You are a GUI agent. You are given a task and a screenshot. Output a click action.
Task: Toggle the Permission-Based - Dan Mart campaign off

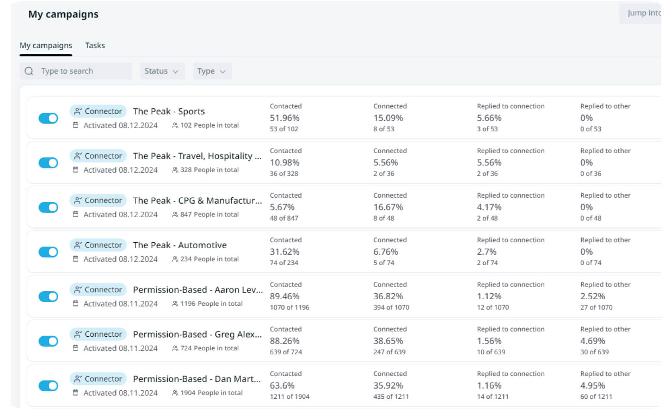(49, 386)
